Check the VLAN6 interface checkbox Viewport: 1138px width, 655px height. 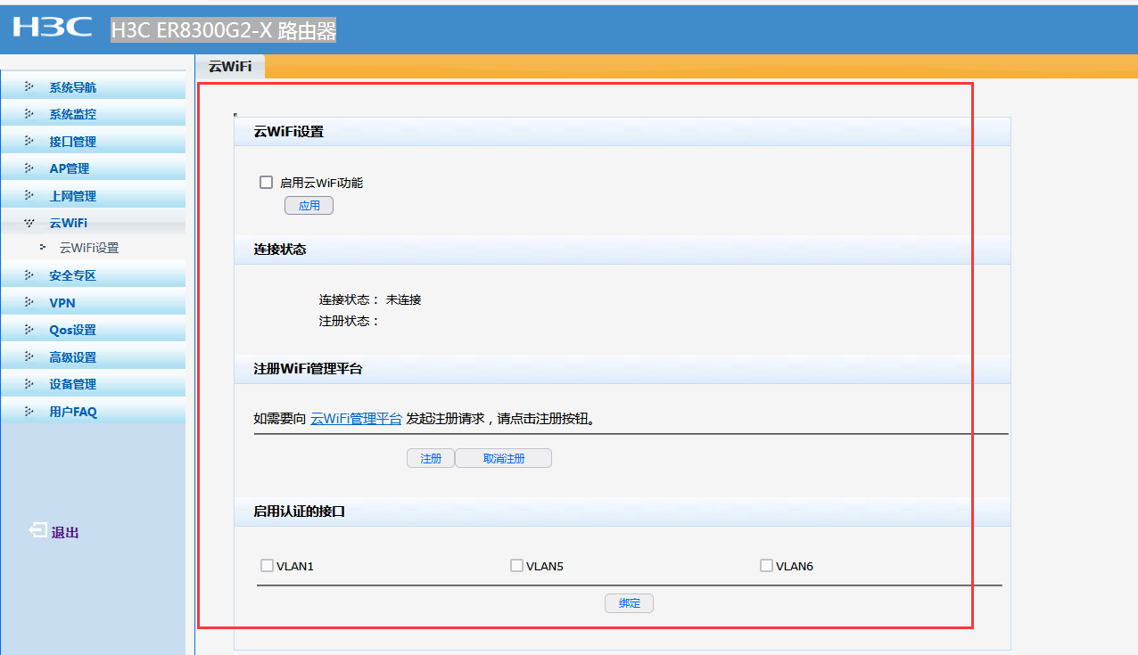click(766, 565)
